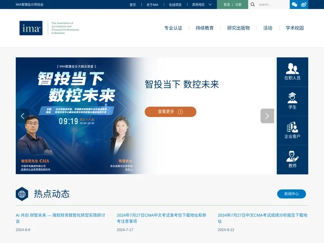Viewport: 324px width, 243px height.
Task: Click the 查看更多 button
Action: click(x=171, y=112)
